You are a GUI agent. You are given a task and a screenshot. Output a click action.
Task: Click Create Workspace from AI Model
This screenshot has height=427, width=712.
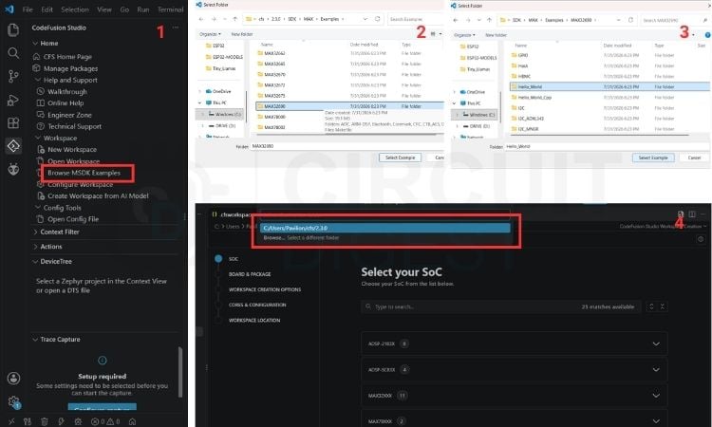click(98, 196)
